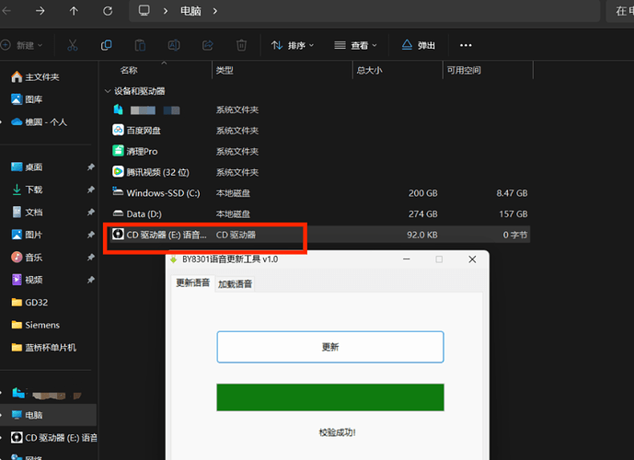Viewport: 634px width, 460px height.
Task: Click the Refresh icon in navigation bar
Action: 109,11
